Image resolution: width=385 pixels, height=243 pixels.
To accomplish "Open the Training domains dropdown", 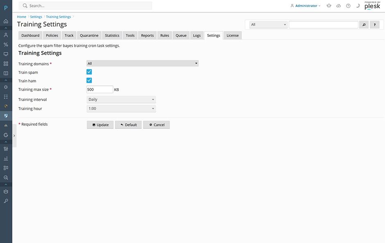I will click(x=142, y=64).
